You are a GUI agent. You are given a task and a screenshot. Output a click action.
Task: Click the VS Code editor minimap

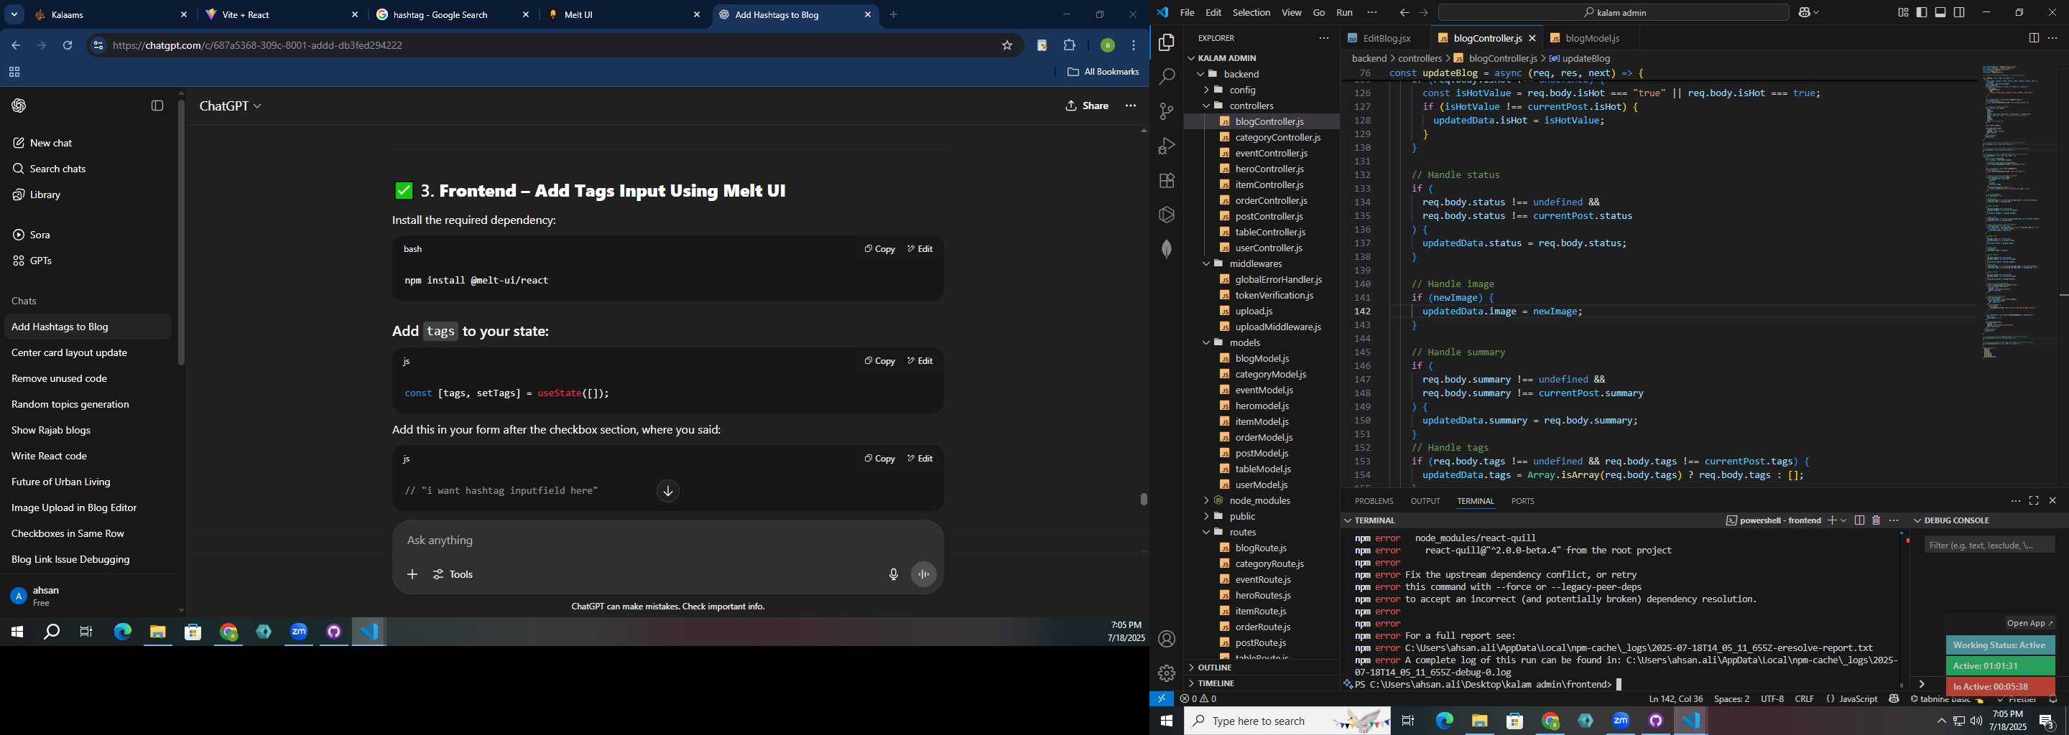tap(2014, 212)
